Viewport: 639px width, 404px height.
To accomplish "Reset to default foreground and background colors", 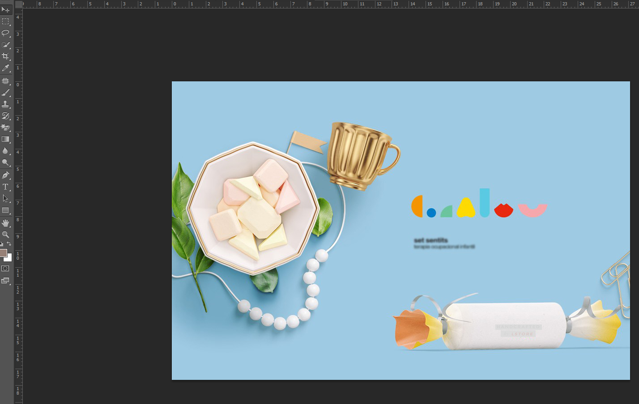I will [x=2, y=244].
